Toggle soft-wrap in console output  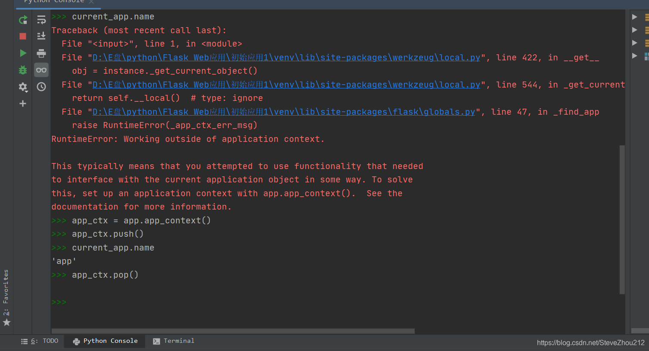(41, 20)
